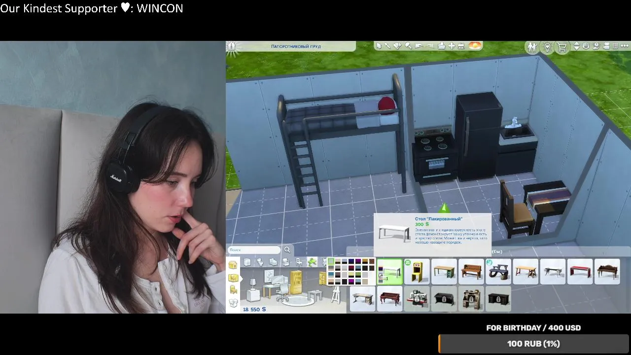
Task: Choose the selected light-green color swatch
Action: 331,262
